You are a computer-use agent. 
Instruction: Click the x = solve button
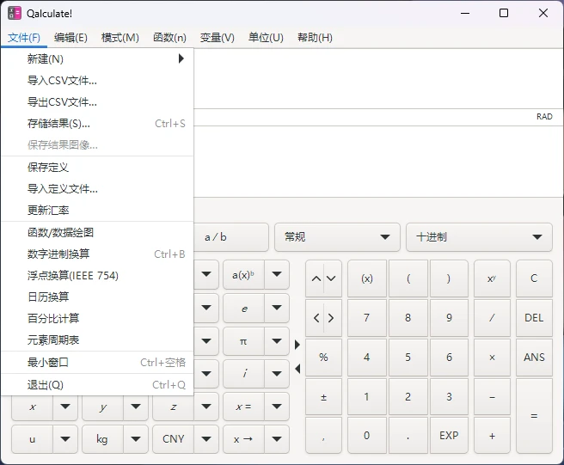pos(243,407)
